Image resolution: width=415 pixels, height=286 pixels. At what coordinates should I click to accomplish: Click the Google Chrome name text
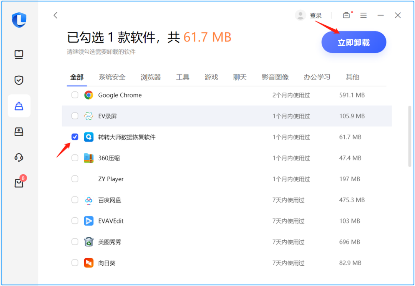tap(120, 95)
